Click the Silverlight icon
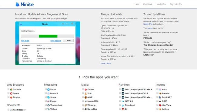 click(x=123, y=105)
